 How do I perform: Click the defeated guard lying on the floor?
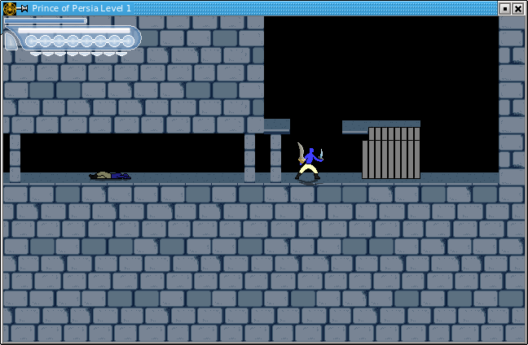point(110,176)
